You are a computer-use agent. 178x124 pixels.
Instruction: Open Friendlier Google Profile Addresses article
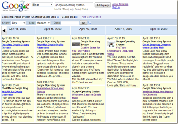pyautogui.click(x=50, y=46)
